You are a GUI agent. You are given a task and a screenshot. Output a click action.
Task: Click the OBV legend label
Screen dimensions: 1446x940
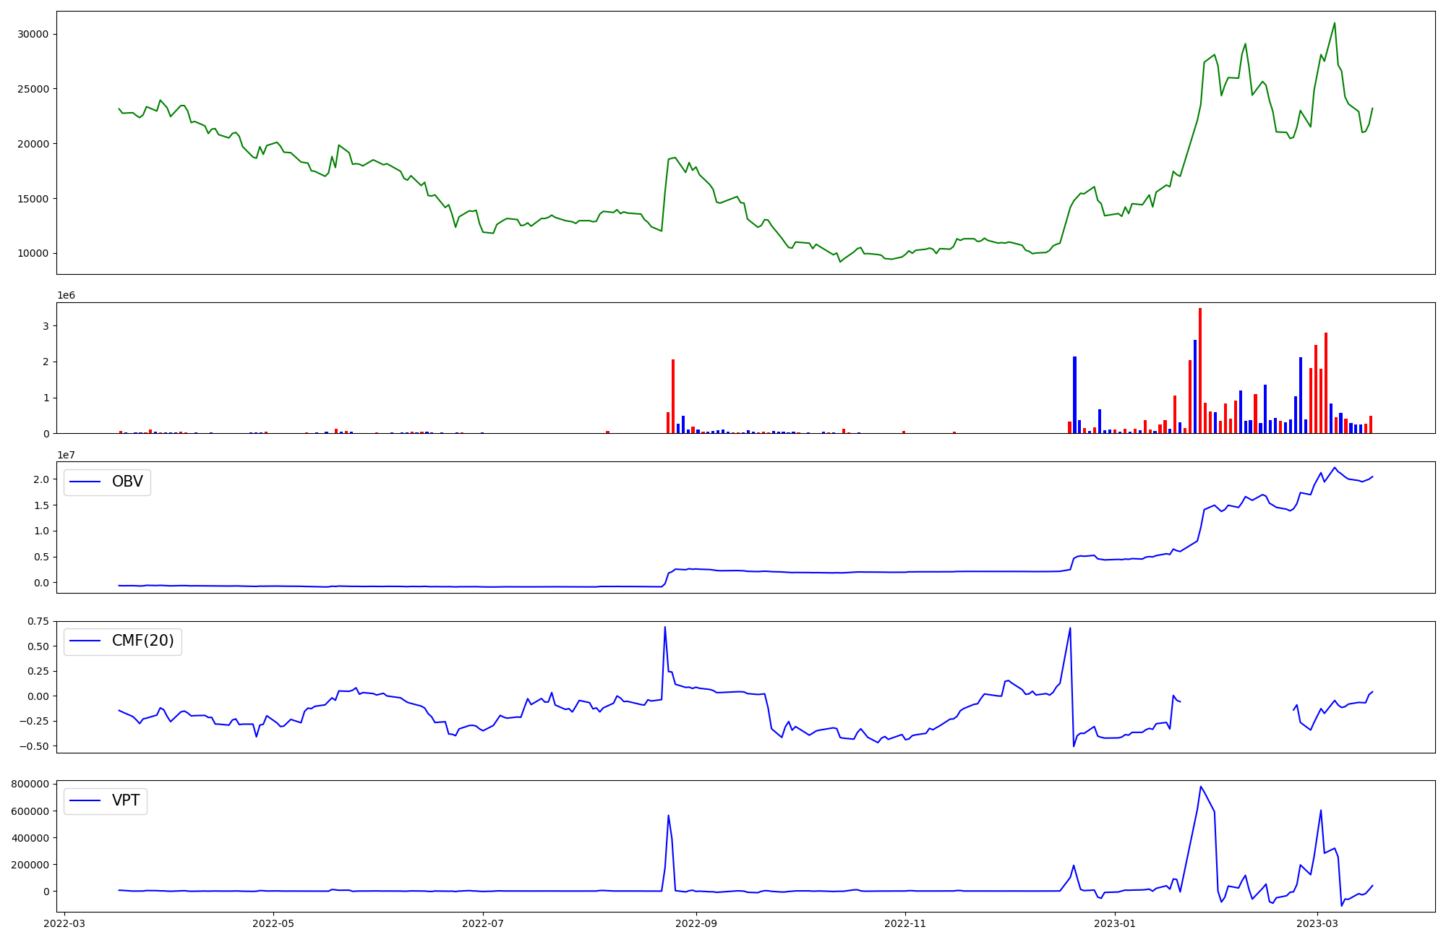coord(127,482)
